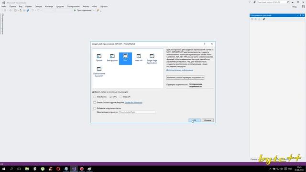Viewport: 306px width, 172px height.
Task: Open the Дополнительная информация link
Action: point(180,70)
